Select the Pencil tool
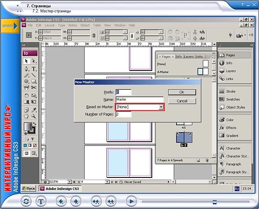This screenshot has width=259, height=209. (x=26, y=75)
